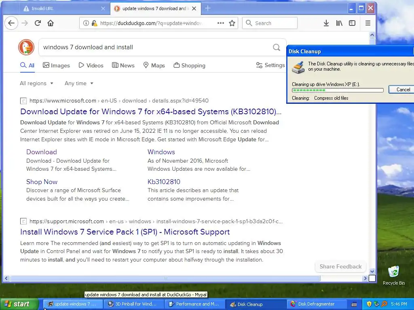Click the scroll left arrow

(x=6, y=278)
